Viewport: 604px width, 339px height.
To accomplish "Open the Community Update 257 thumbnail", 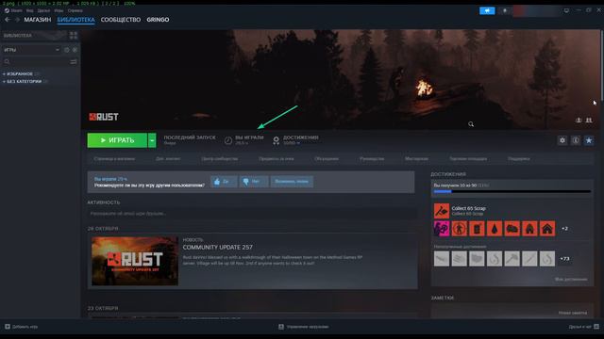I will click(x=135, y=261).
